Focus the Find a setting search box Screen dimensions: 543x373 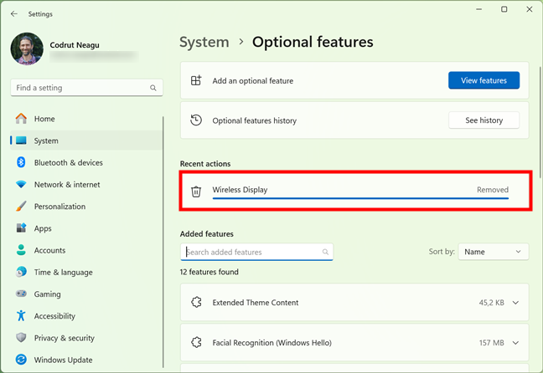86,88
